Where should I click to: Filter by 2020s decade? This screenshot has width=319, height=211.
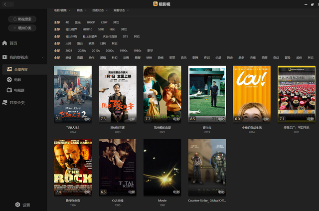click(x=82, y=50)
